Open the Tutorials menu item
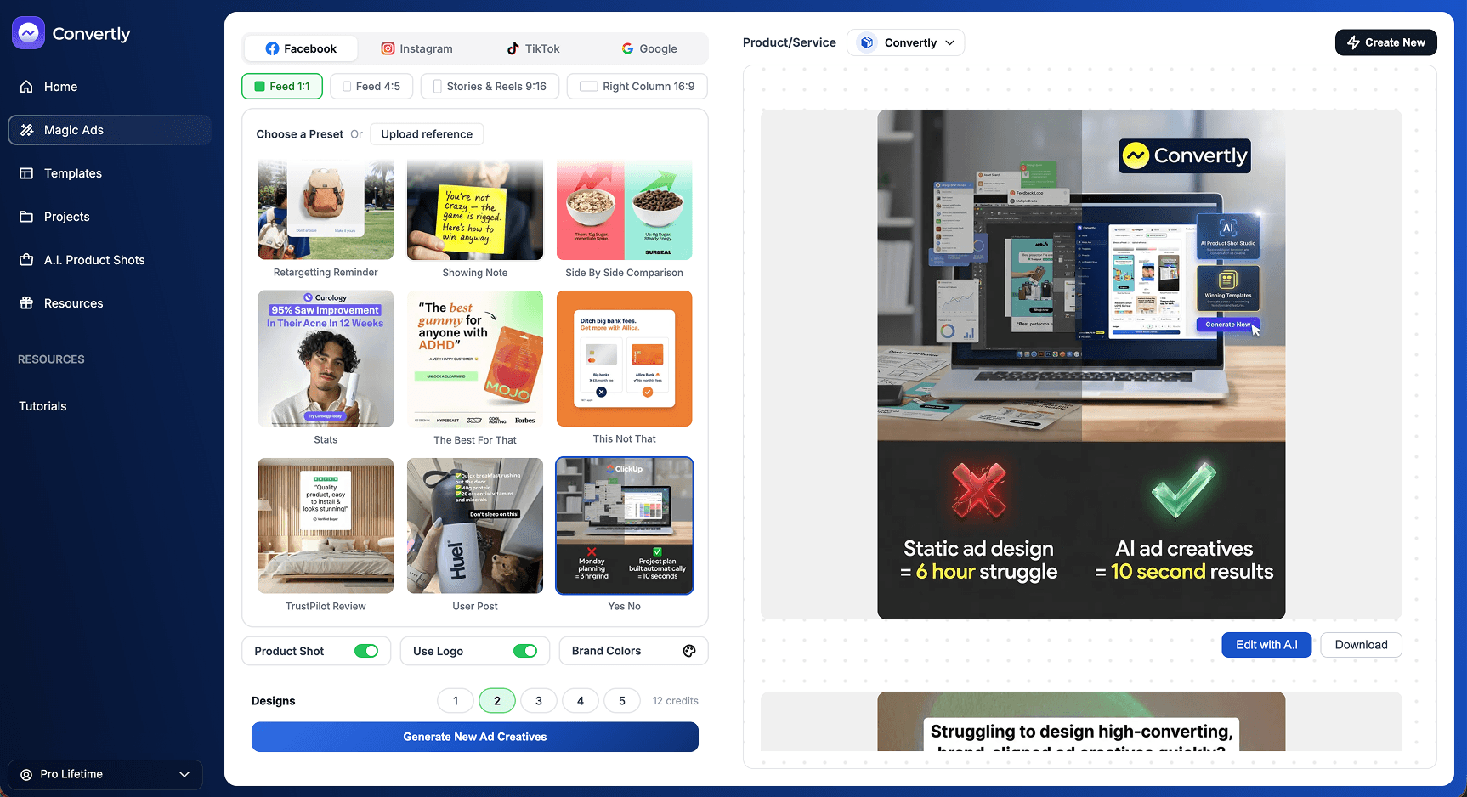Image resolution: width=1467 pixels, height=797 pixels. 42,406
